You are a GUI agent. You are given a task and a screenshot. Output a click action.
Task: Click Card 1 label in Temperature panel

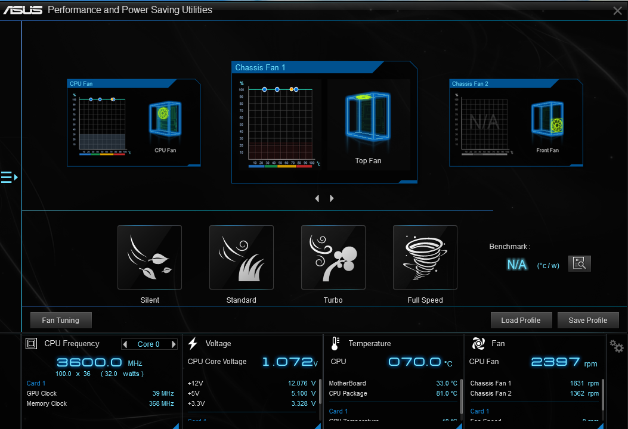[338, 411]
